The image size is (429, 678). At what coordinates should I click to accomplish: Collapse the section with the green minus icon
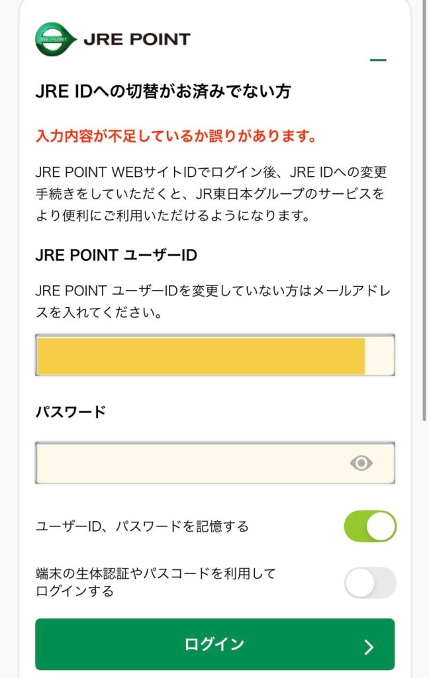click(x=378, y=60)
